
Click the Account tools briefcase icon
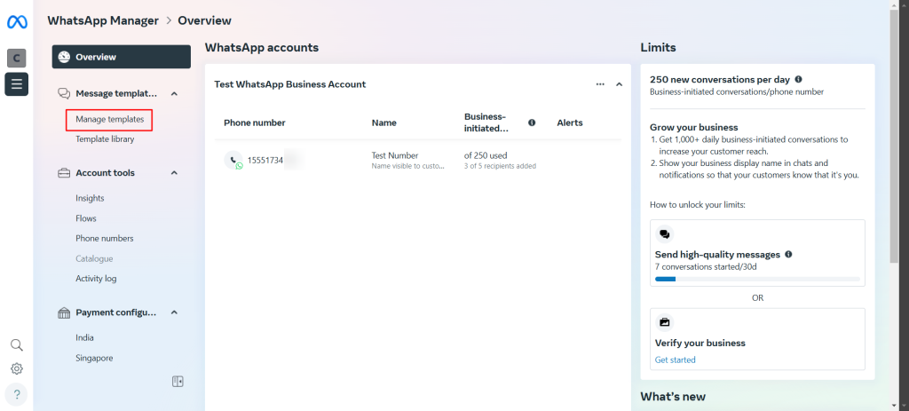64,173
